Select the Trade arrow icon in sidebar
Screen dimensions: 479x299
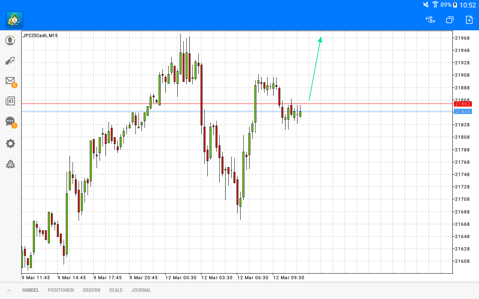(10, 61)
